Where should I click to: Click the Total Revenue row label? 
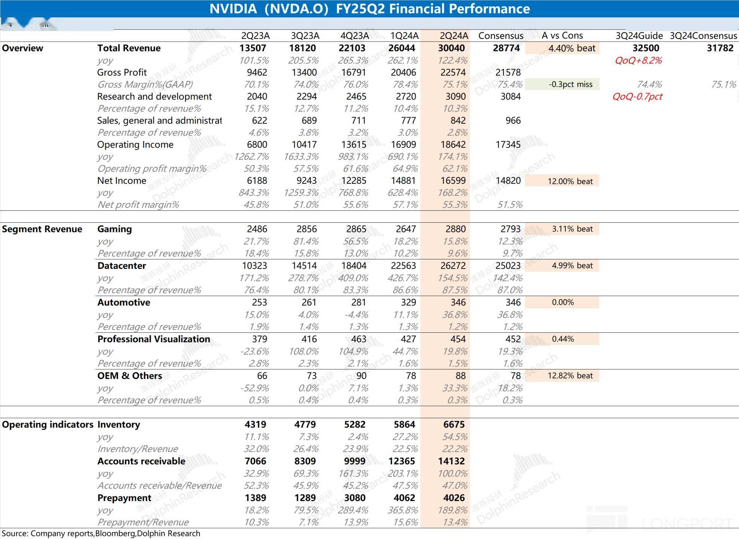129,48
